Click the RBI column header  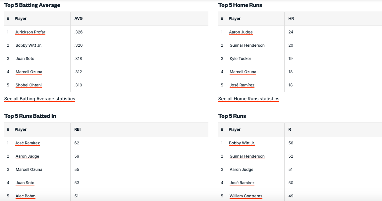[x=76, y=129]
